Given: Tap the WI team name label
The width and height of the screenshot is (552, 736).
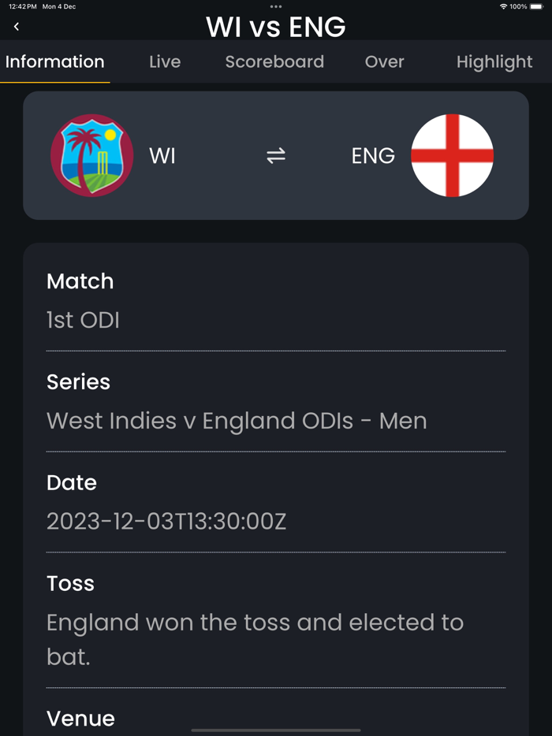Looking at the screenshot, I should click(162, 155).
